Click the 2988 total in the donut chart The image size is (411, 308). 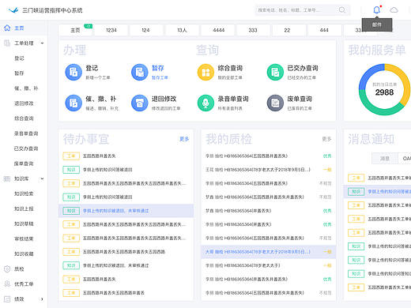point(384,92)
